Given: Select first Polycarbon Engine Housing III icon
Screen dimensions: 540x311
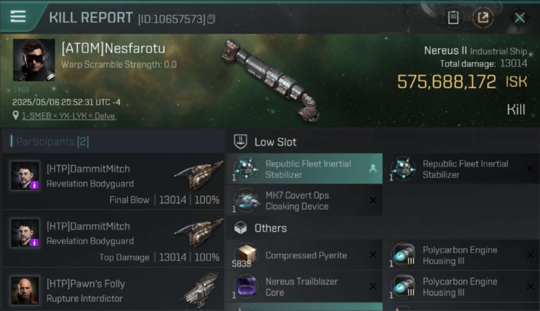Looking at the screenshot, I should [403, 255].
